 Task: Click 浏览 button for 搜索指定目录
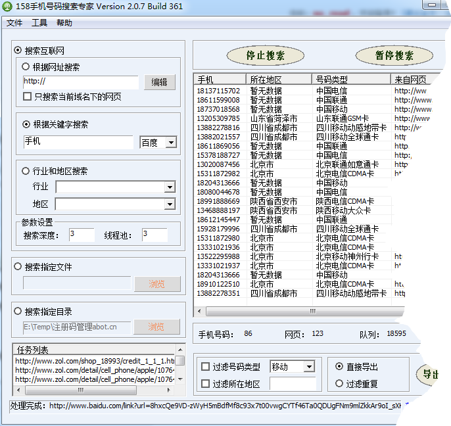[x=156, y=327]
